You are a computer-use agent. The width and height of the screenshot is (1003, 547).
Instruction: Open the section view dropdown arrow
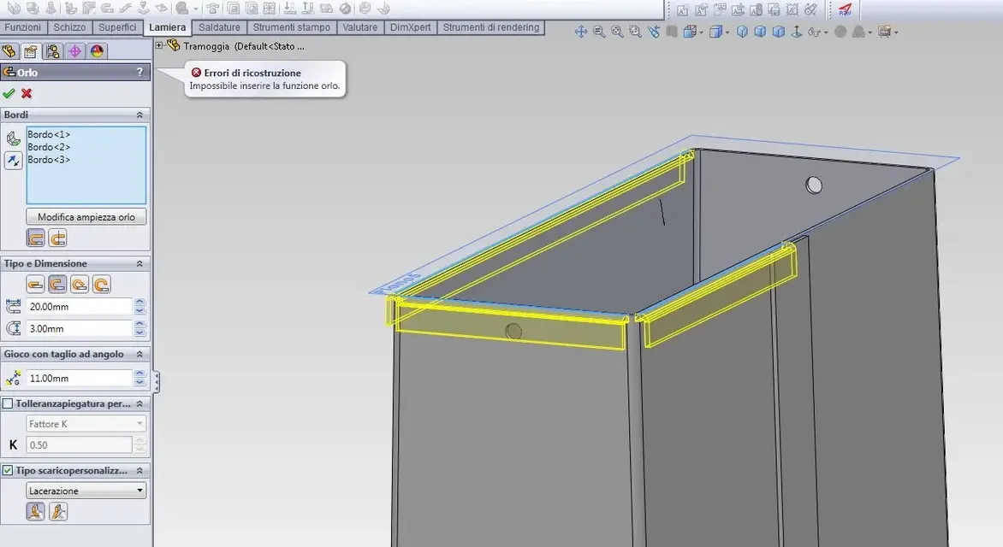click(702, 32)
